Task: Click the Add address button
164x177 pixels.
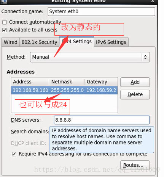Action: 135,82
